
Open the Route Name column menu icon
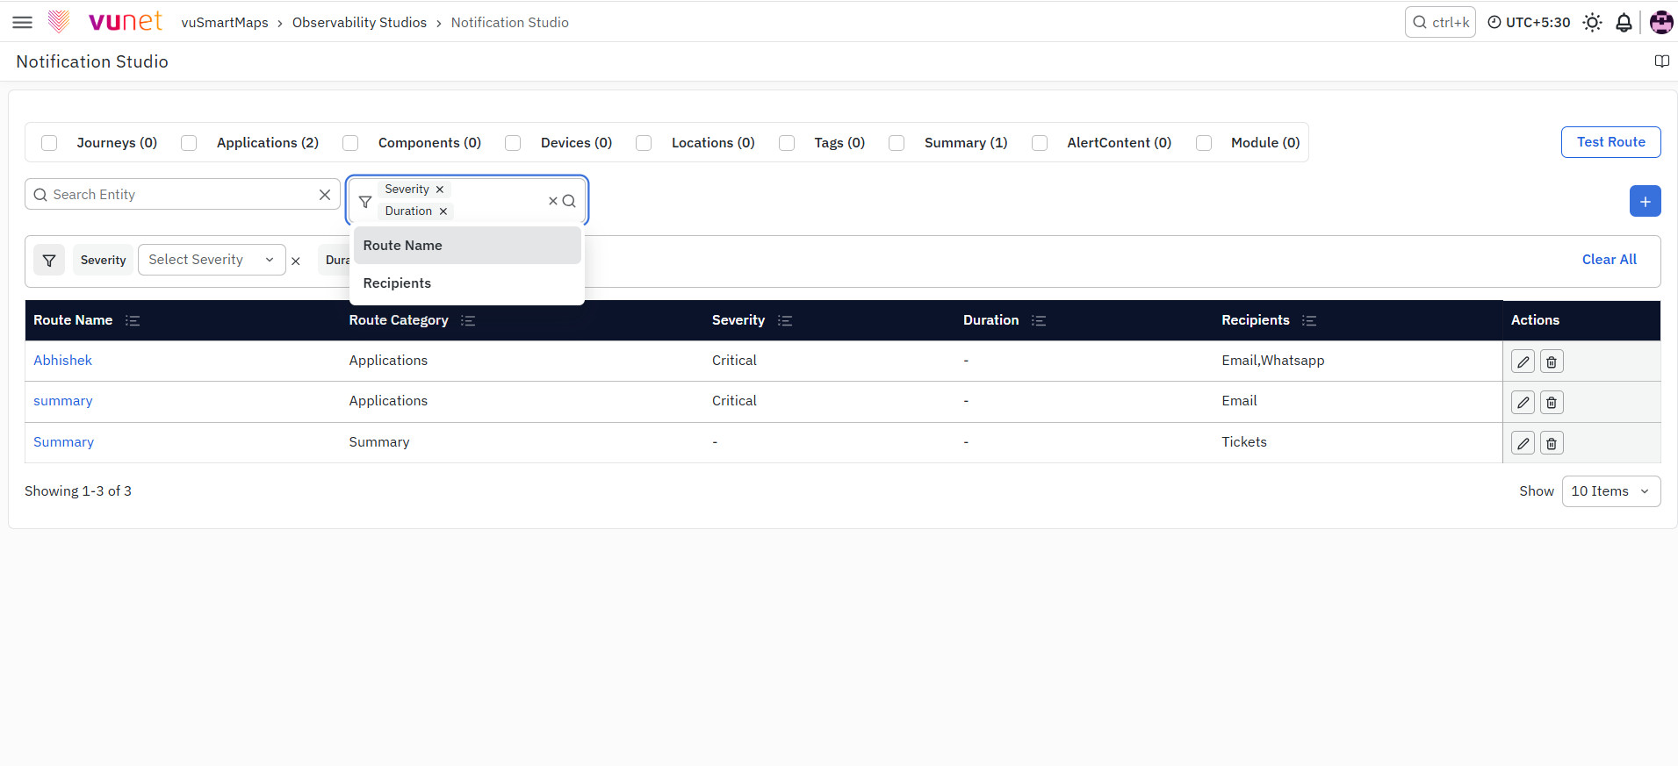click(x=133, y=320)
